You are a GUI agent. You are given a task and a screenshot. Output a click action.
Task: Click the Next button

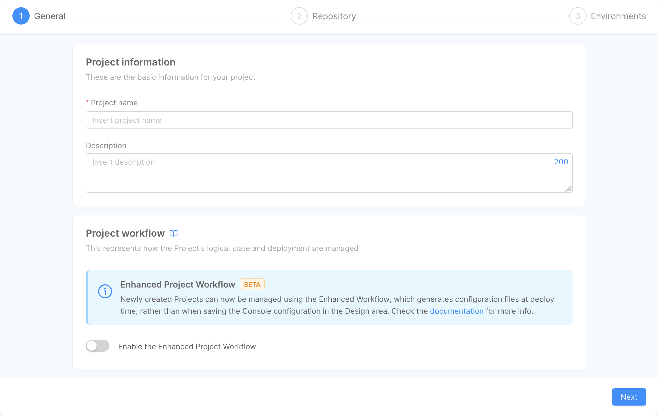click(629, 397)
